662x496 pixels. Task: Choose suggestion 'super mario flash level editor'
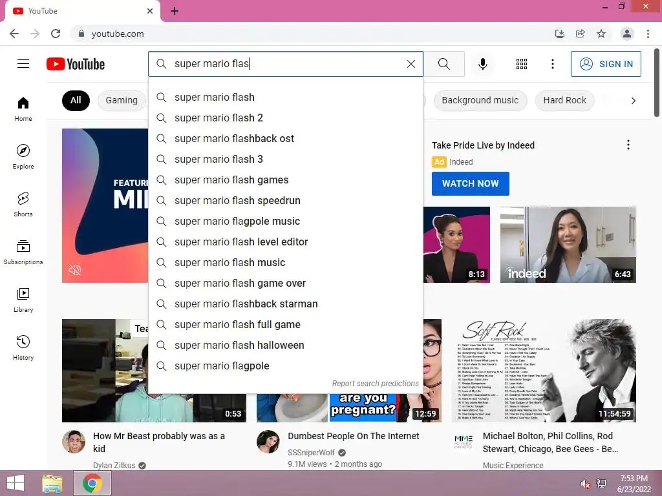(x=285, y=242)
